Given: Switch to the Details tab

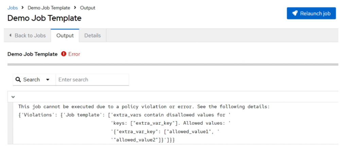Looking at the screenshot, I should click(92, 35).
